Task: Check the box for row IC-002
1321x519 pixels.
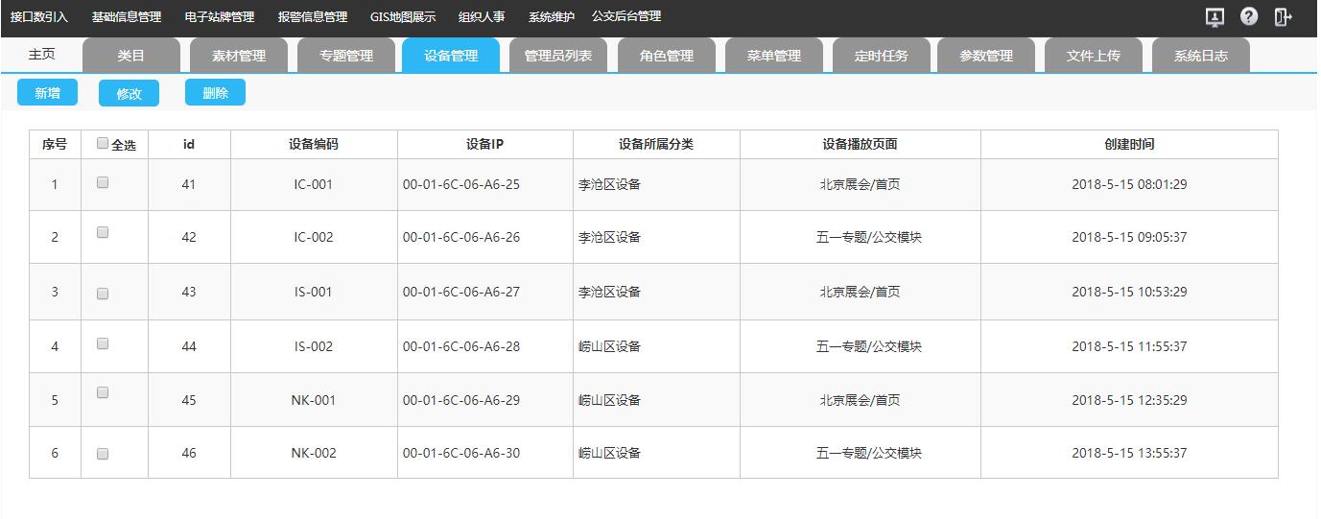Action: (x=104, y=232)
